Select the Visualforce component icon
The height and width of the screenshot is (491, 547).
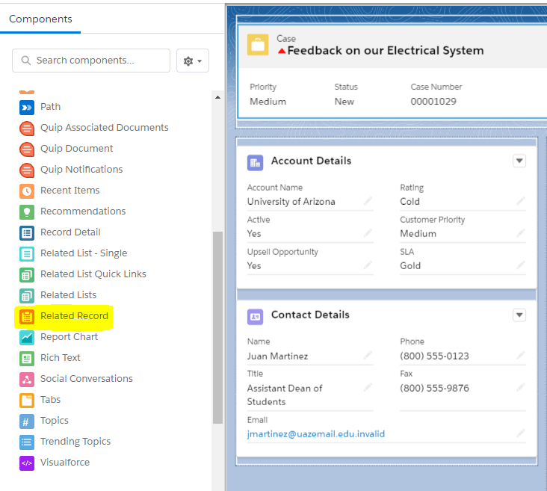click(27, 463)
